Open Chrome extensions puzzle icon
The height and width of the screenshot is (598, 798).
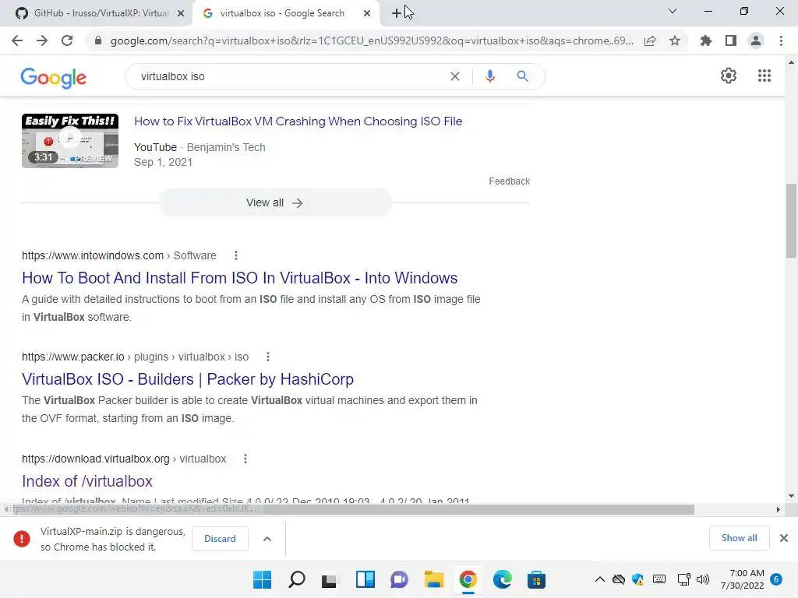click(705, 40)
